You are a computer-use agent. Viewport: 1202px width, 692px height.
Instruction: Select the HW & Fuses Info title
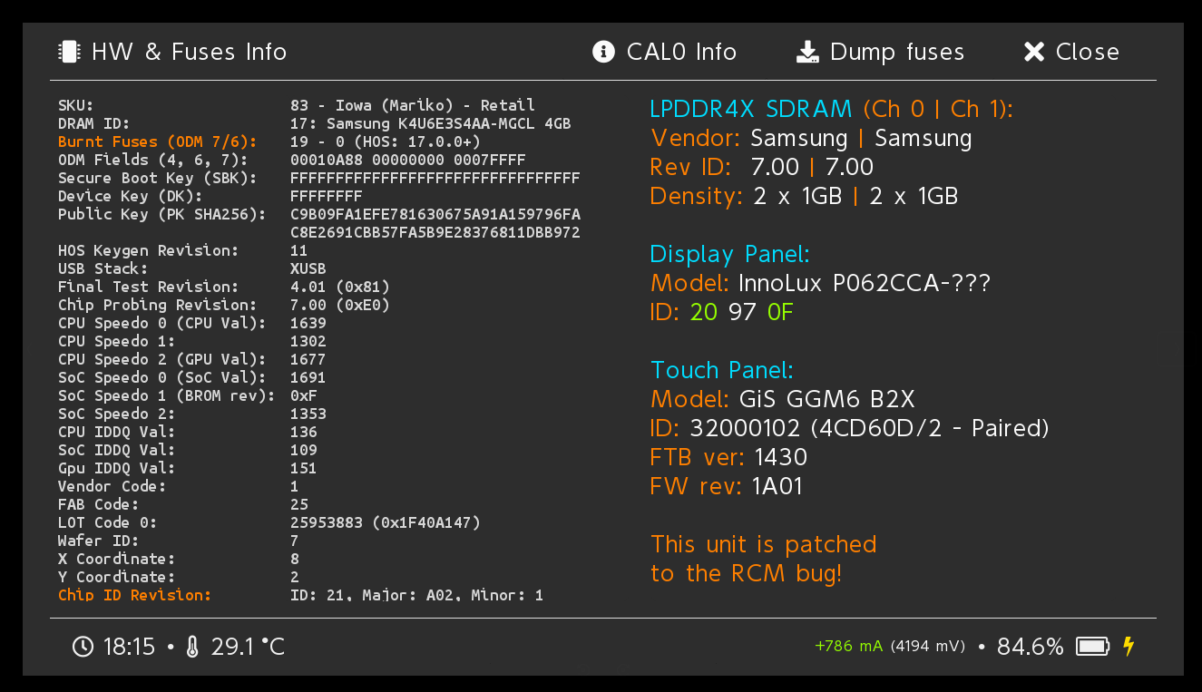coord(189,52)
